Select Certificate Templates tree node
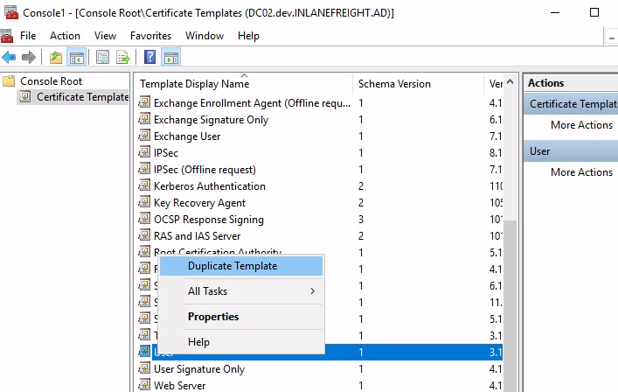 (82, 97)
